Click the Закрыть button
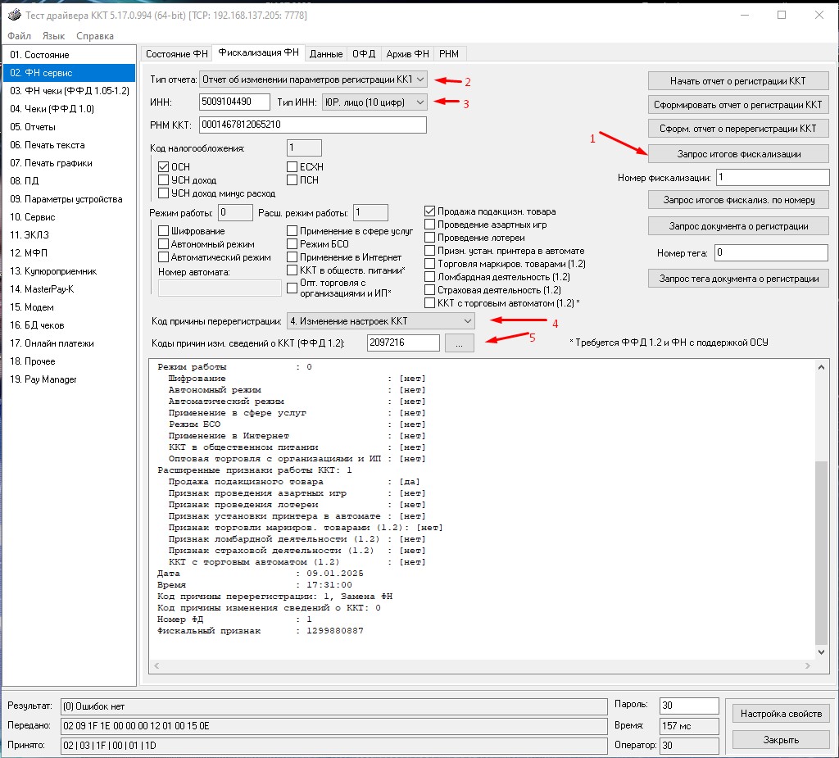Viewport: 839px width, 758px height. pos(781,740)
